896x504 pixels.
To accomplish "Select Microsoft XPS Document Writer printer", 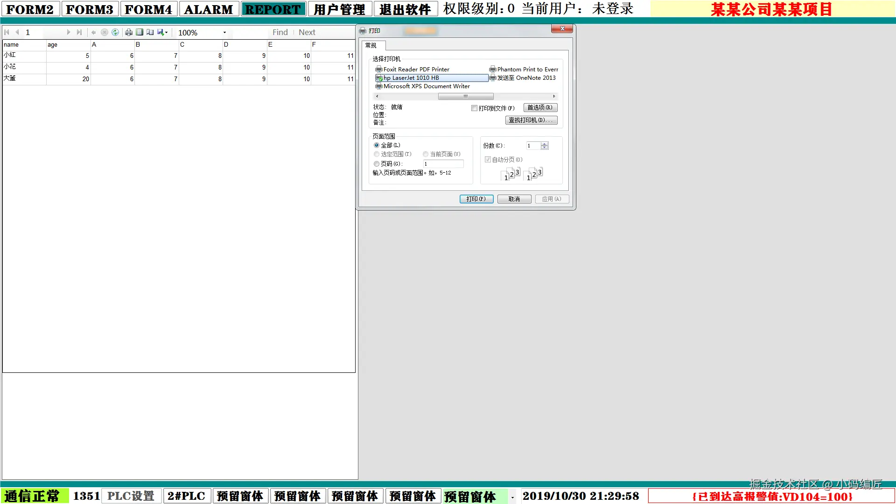I will (x=426, y=86).
